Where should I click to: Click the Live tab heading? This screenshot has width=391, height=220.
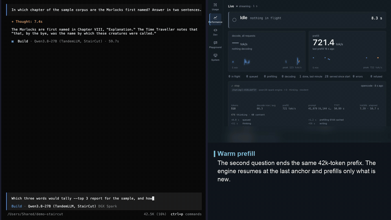click(231, 6)
